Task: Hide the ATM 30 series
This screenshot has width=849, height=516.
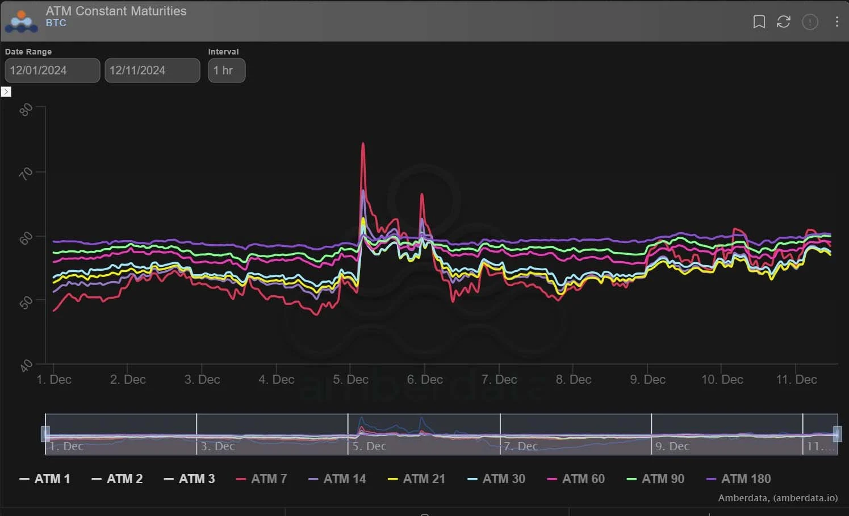Action: (x=496, y=479)
